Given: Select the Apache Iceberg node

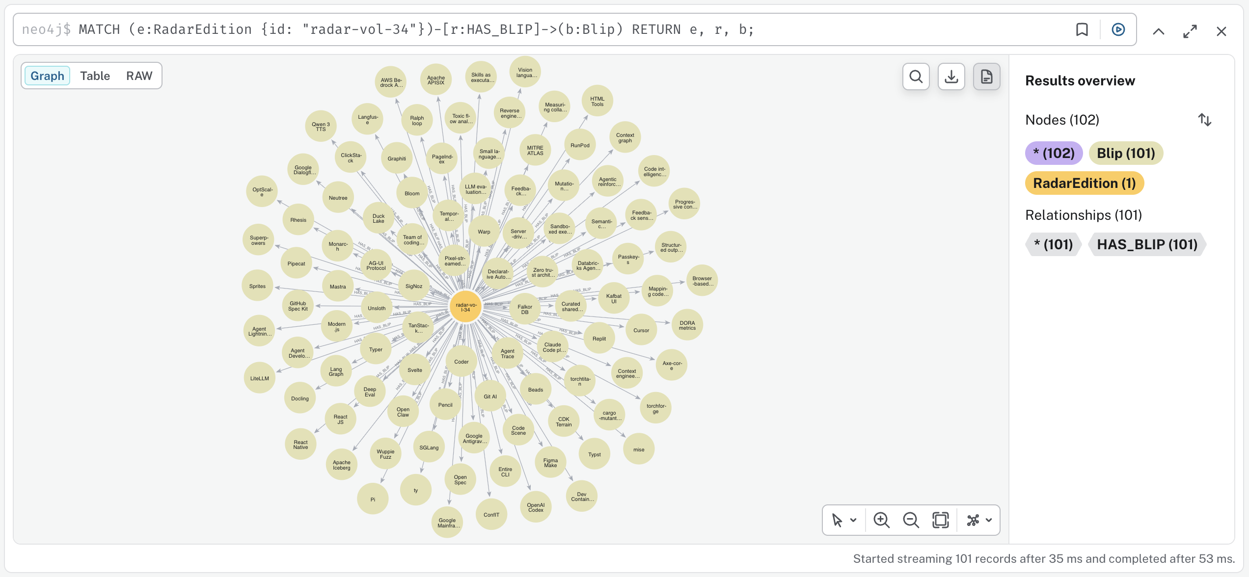Looking at the screenshot, I should (x=342, y=465).
